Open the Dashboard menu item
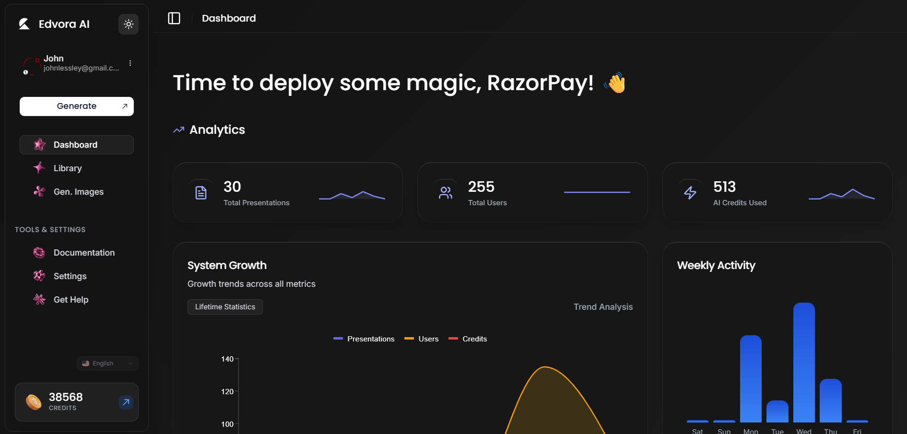Screen dimensions: 907x434 click(x=77, y=145)
